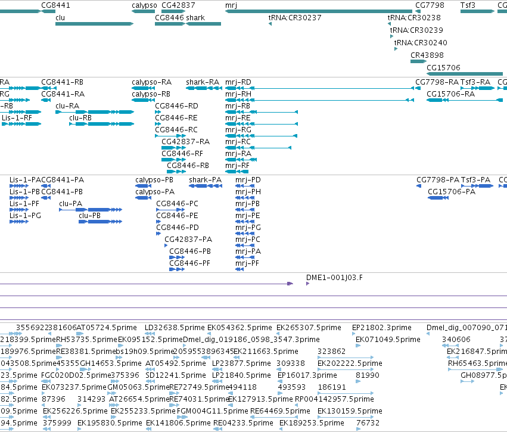Open the CG7798-RA transcript label
Screen dimensions: 507x432
437,82
